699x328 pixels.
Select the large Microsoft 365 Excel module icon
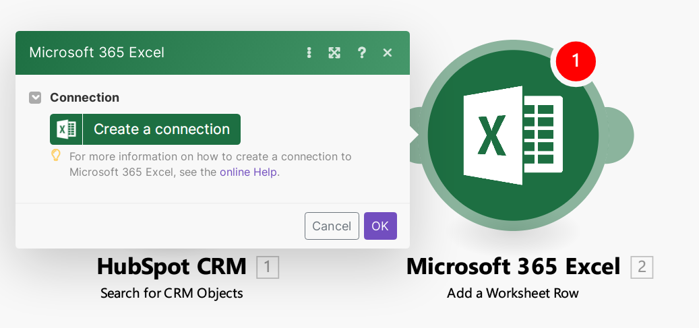click(x=513, y=135)
